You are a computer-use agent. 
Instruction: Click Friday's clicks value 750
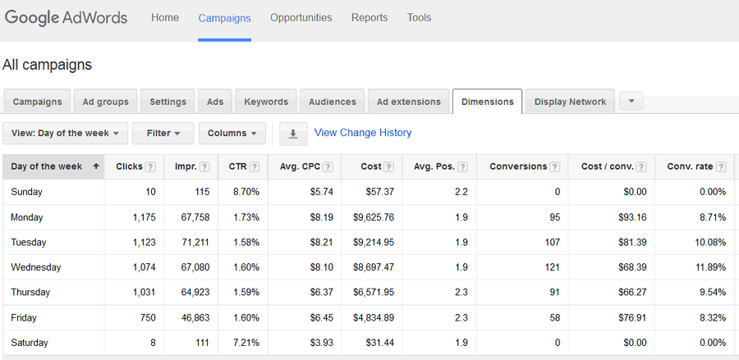tap(148, 317)
